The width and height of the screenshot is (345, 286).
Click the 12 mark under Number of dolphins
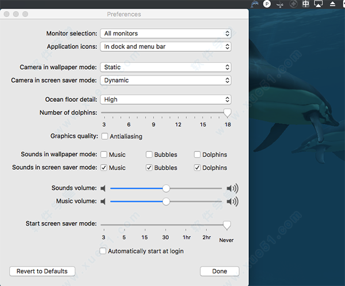coord(178,125)
